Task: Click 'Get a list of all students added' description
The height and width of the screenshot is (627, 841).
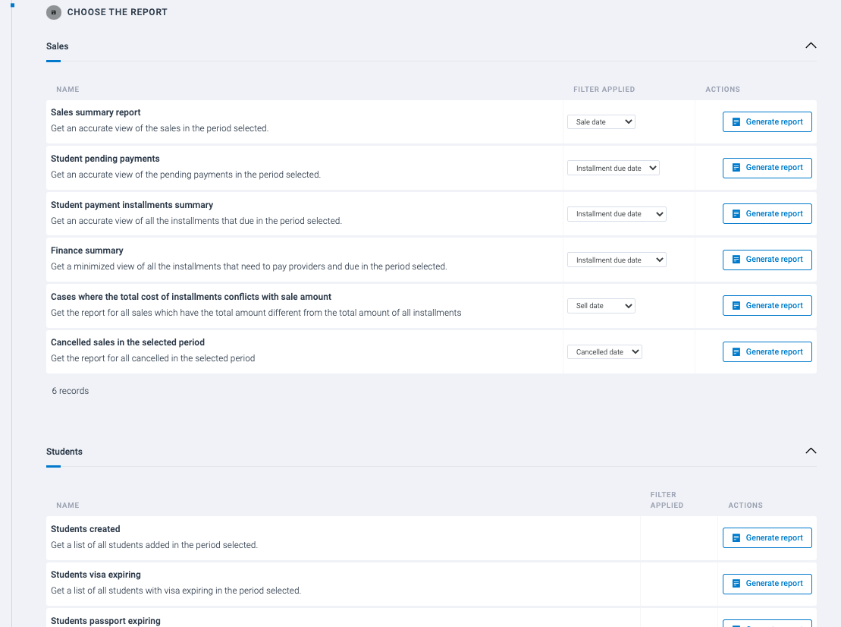Action: point(155,545)
